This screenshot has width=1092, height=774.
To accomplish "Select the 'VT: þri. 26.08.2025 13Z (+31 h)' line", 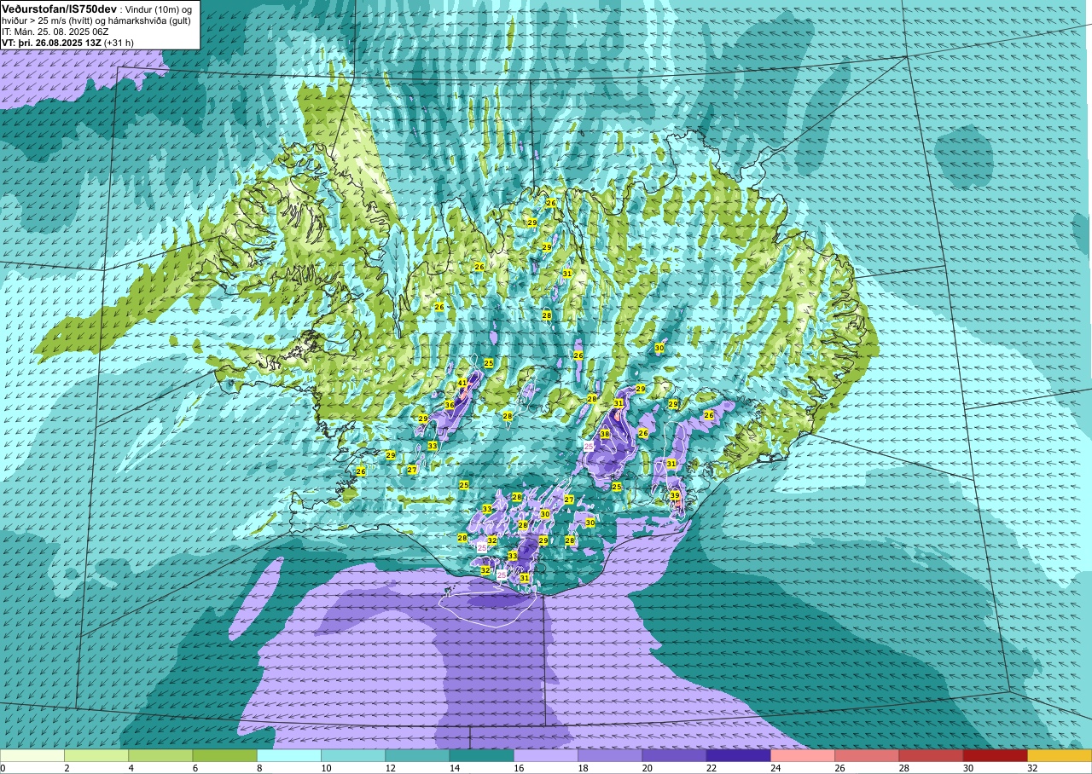I will coord(67,43).
